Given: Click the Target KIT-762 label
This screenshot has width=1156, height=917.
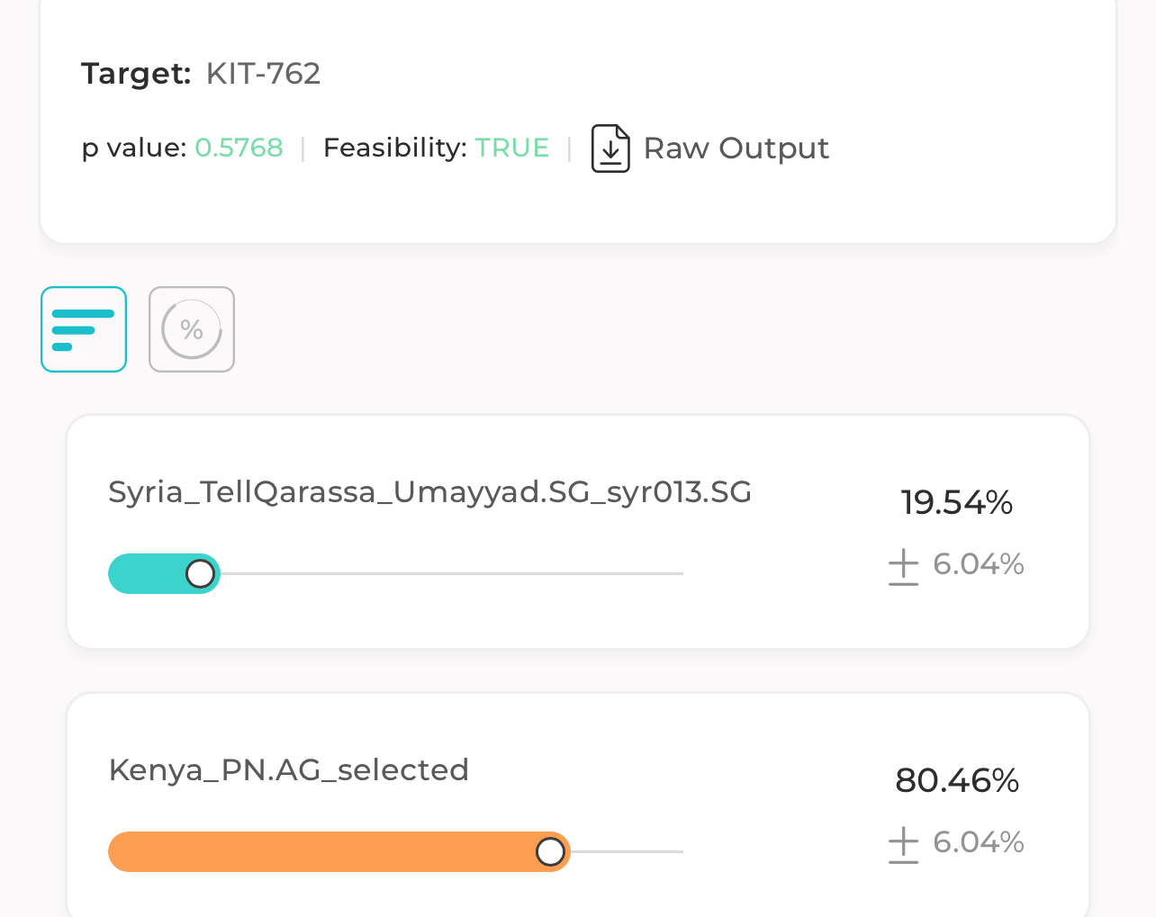Looking at the screenshot, I should [201, 73].
